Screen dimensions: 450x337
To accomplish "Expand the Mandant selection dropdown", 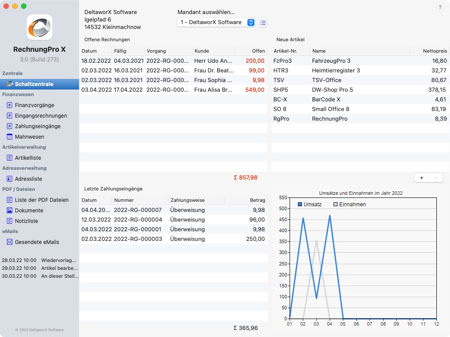I will 251,22.
